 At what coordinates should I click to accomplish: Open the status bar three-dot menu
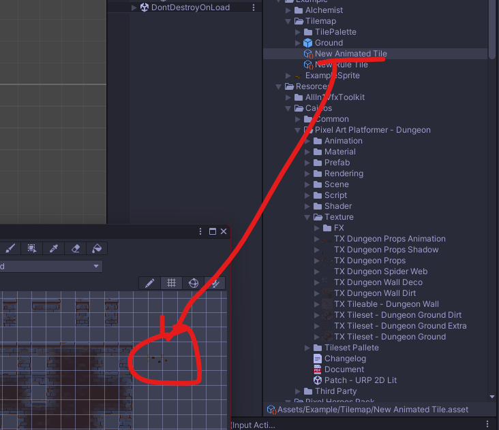coord(487,424)
